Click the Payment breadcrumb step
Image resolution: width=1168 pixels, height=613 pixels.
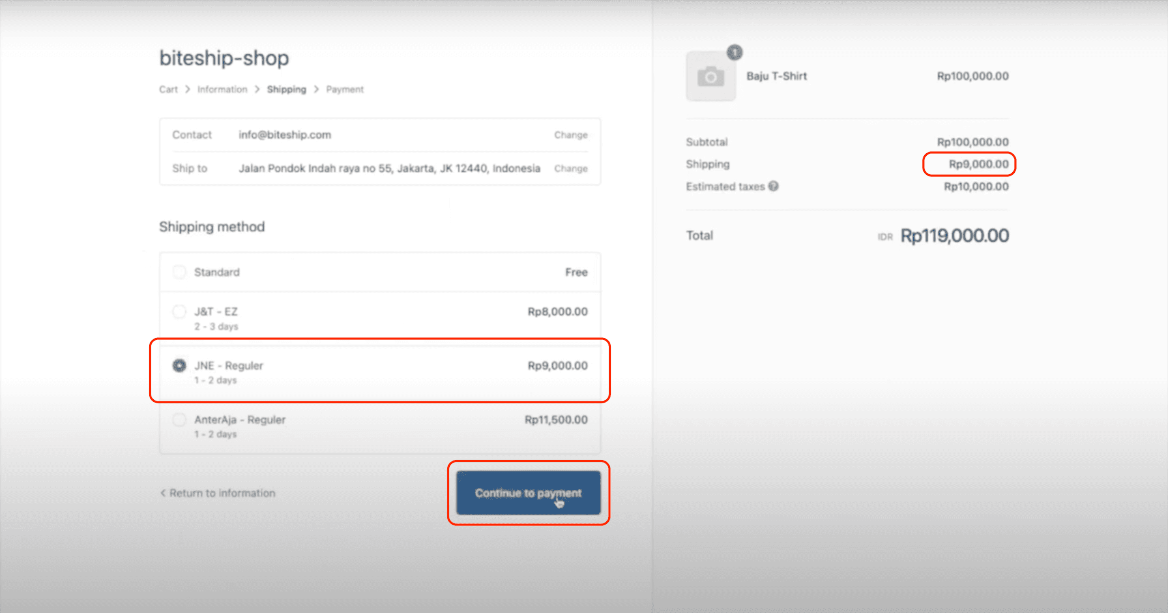click(x=345, y=89)
